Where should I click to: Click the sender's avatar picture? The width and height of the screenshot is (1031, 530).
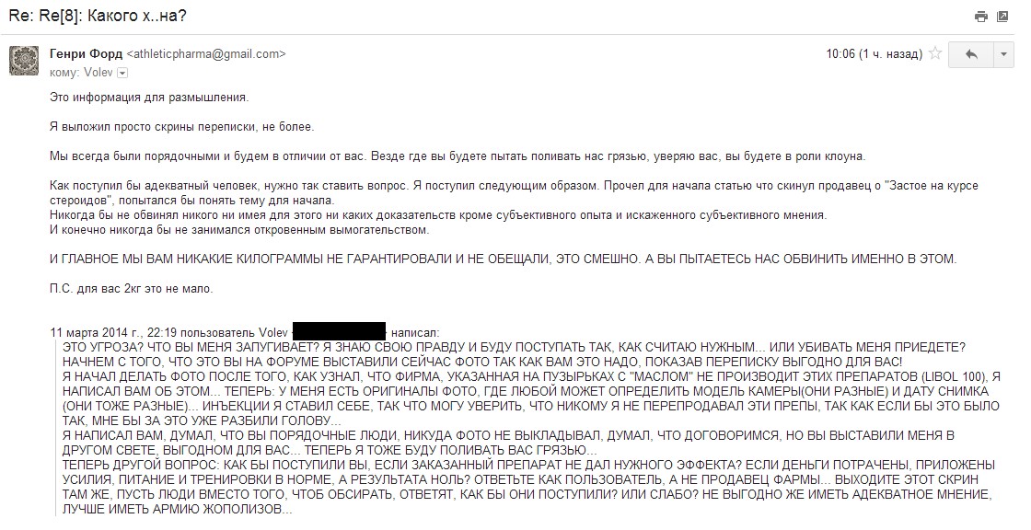(x=24, y=61)
